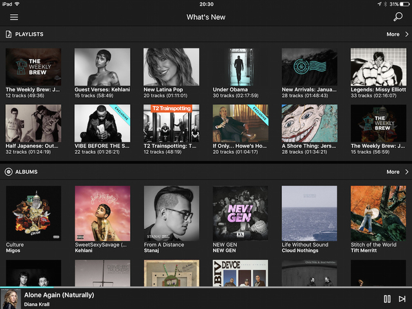The height and width of the screenshot is (309, 412).
Task: Open the hamburger navigation menu
Action: 14,17
